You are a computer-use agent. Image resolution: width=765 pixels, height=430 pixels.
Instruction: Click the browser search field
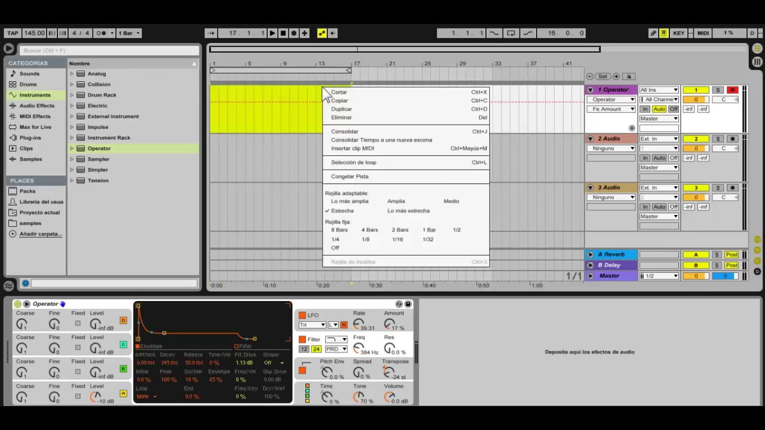point(109,50)
